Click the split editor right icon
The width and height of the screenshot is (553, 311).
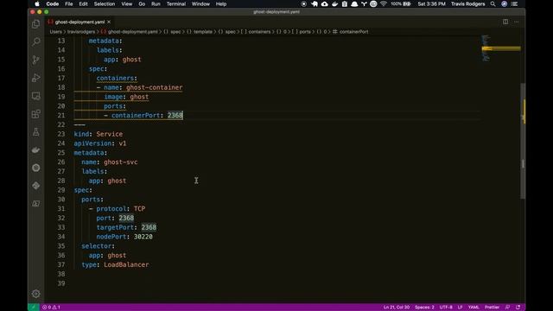point(505,22)
